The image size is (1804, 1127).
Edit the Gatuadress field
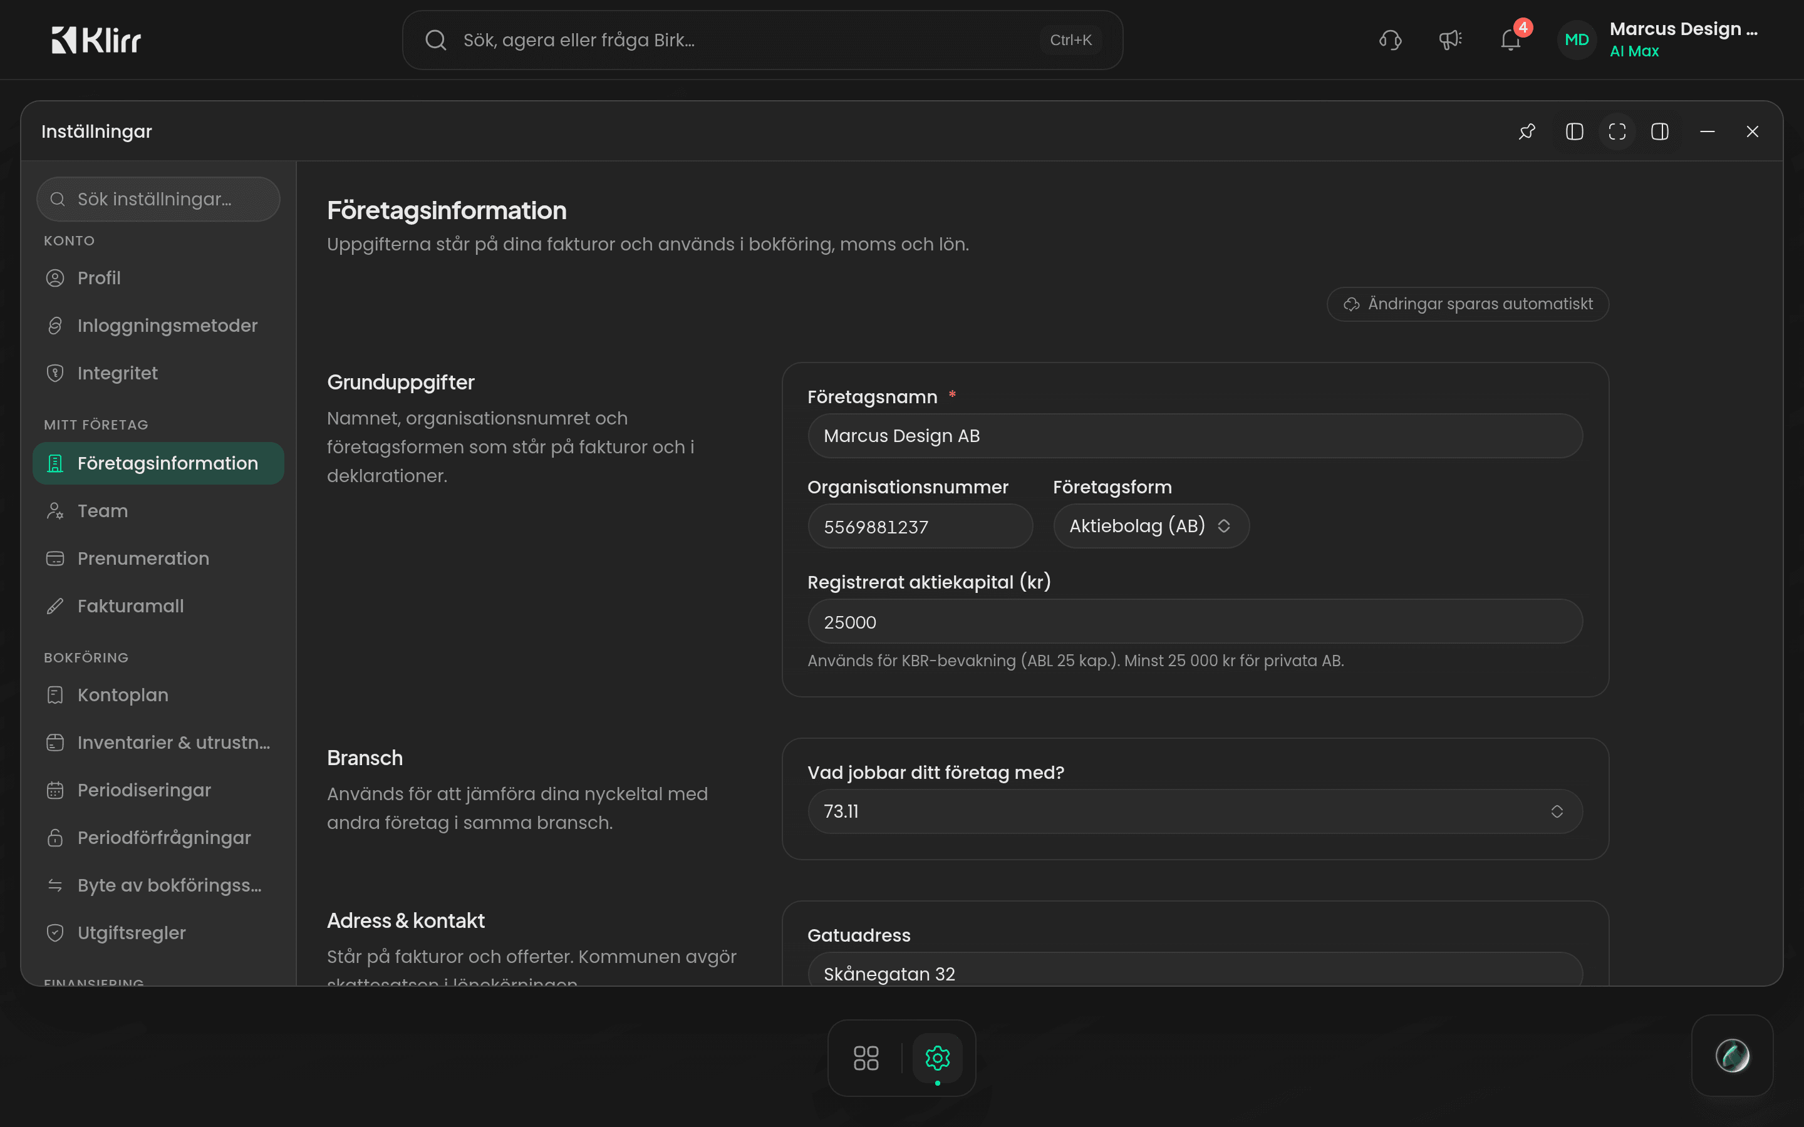coord(1195,970)
